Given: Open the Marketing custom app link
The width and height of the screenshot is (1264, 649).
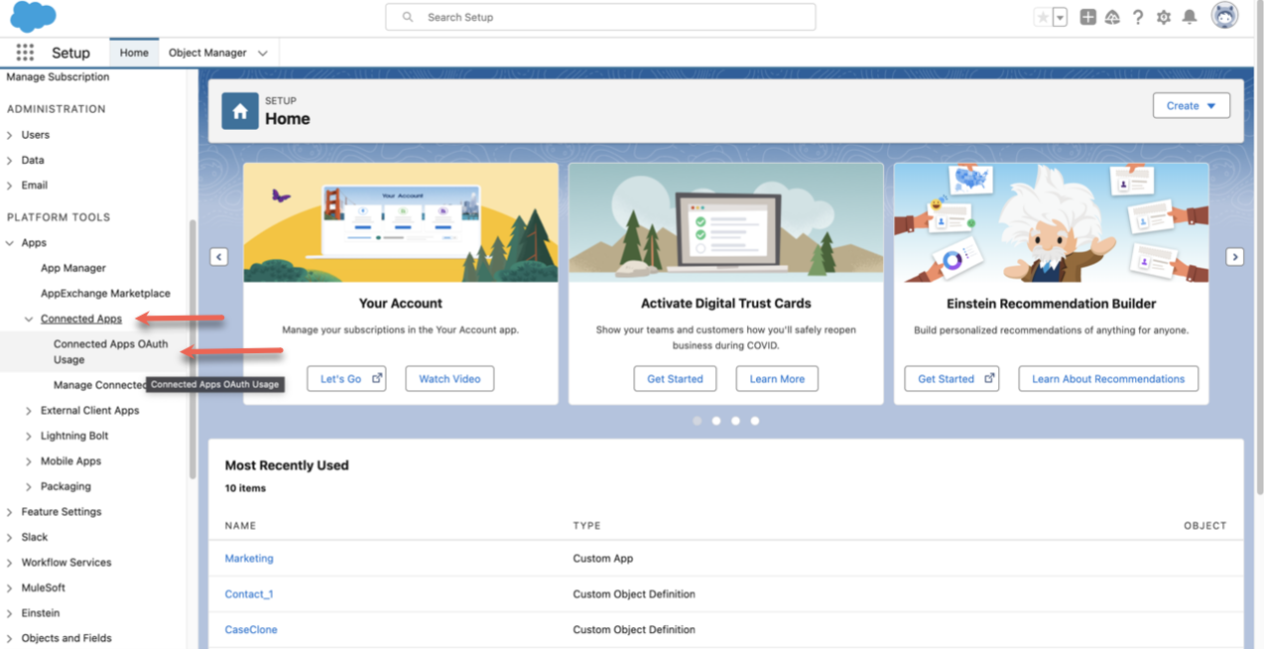Looking at the screenshot, I should coord(249,559).
